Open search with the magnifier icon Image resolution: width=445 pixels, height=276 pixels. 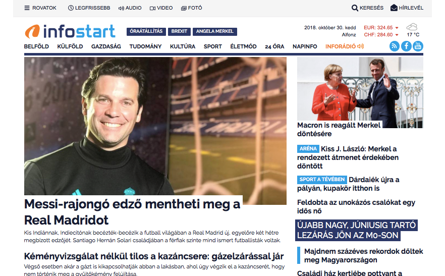(x=355, y=8)
